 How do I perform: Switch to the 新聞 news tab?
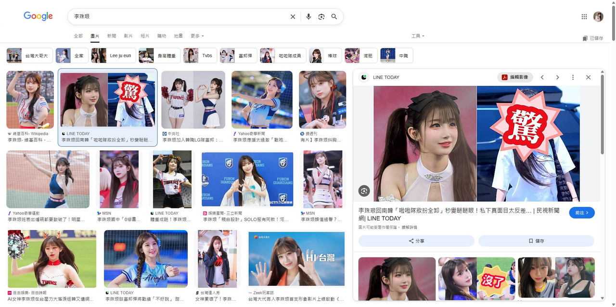click(112, 36)
